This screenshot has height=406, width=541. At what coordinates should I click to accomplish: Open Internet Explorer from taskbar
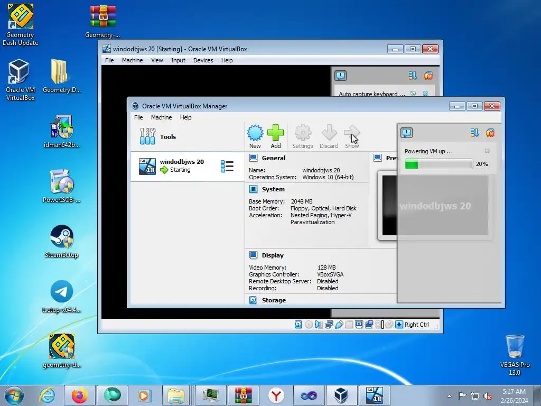tap(47, 395)
